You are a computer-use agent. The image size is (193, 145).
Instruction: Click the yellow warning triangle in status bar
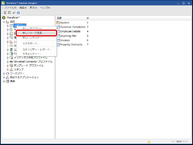(149, 141)
